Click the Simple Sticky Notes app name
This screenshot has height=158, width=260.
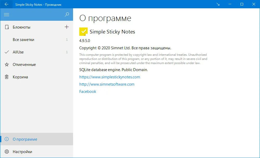[x=112, y=32]
